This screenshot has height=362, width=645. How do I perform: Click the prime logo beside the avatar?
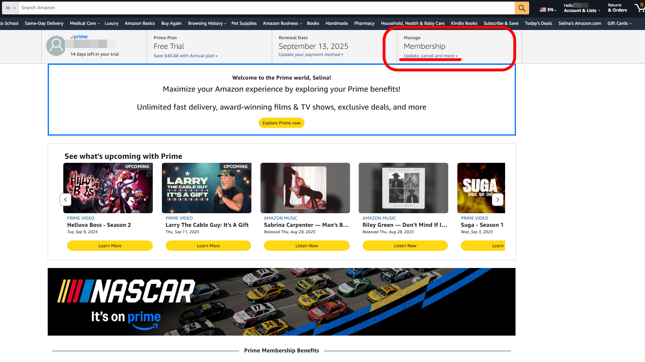coord(79,37)
